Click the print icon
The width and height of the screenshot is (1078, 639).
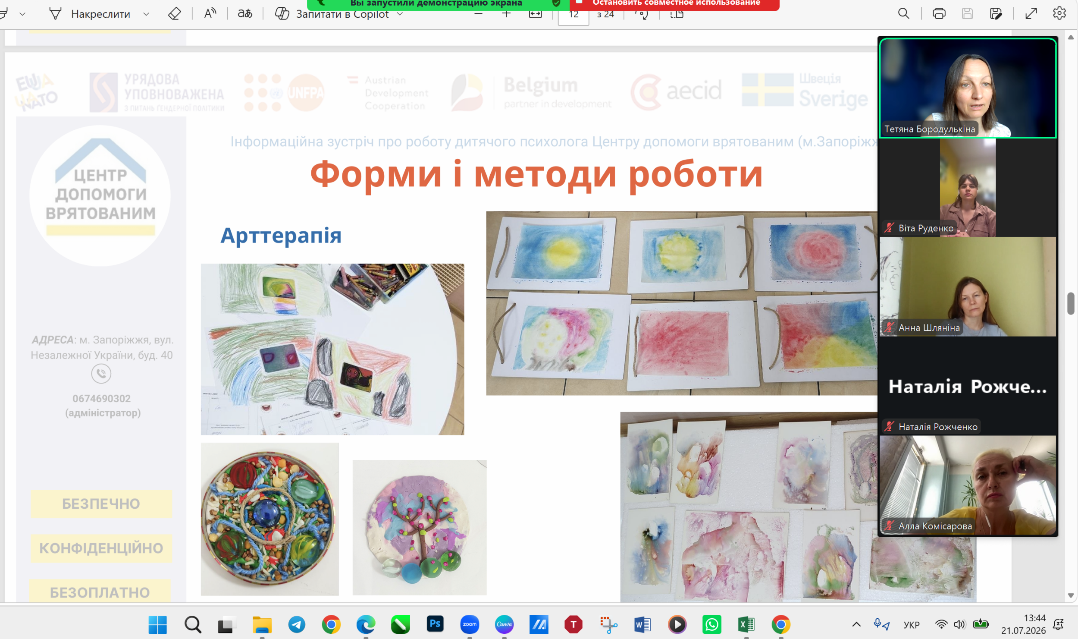pyautogui.click(x=939, y=14)
